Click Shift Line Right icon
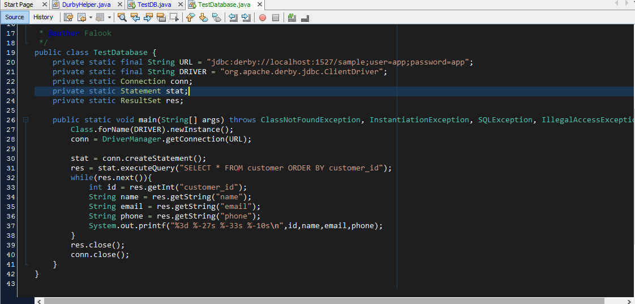Viewport: 635px width, 304px height. coord(246,18)
